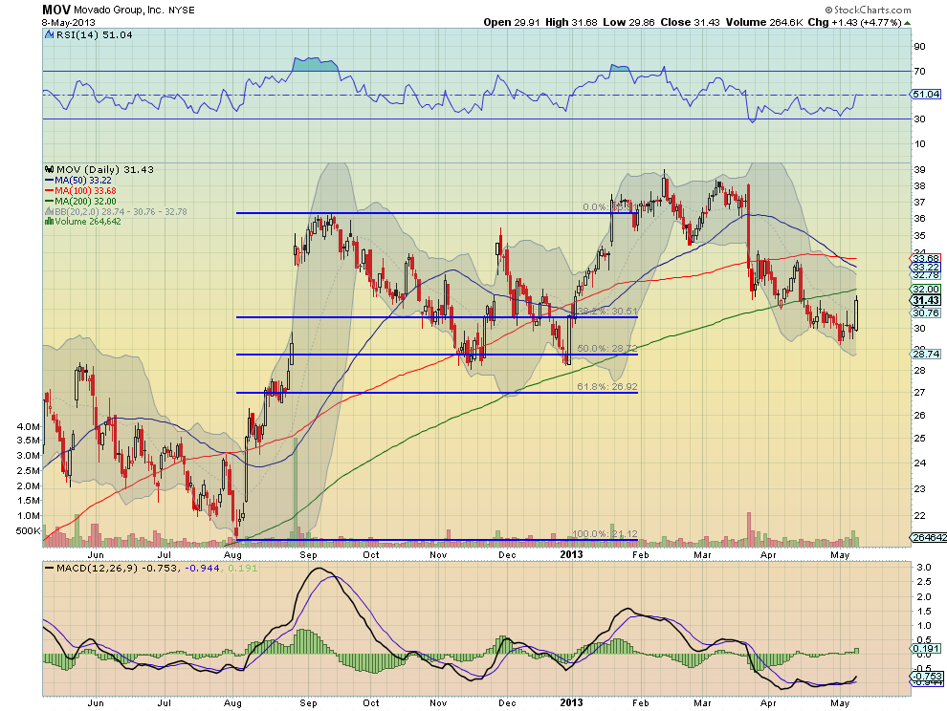Click the green up-triangle next to Chg

point(908,23)
